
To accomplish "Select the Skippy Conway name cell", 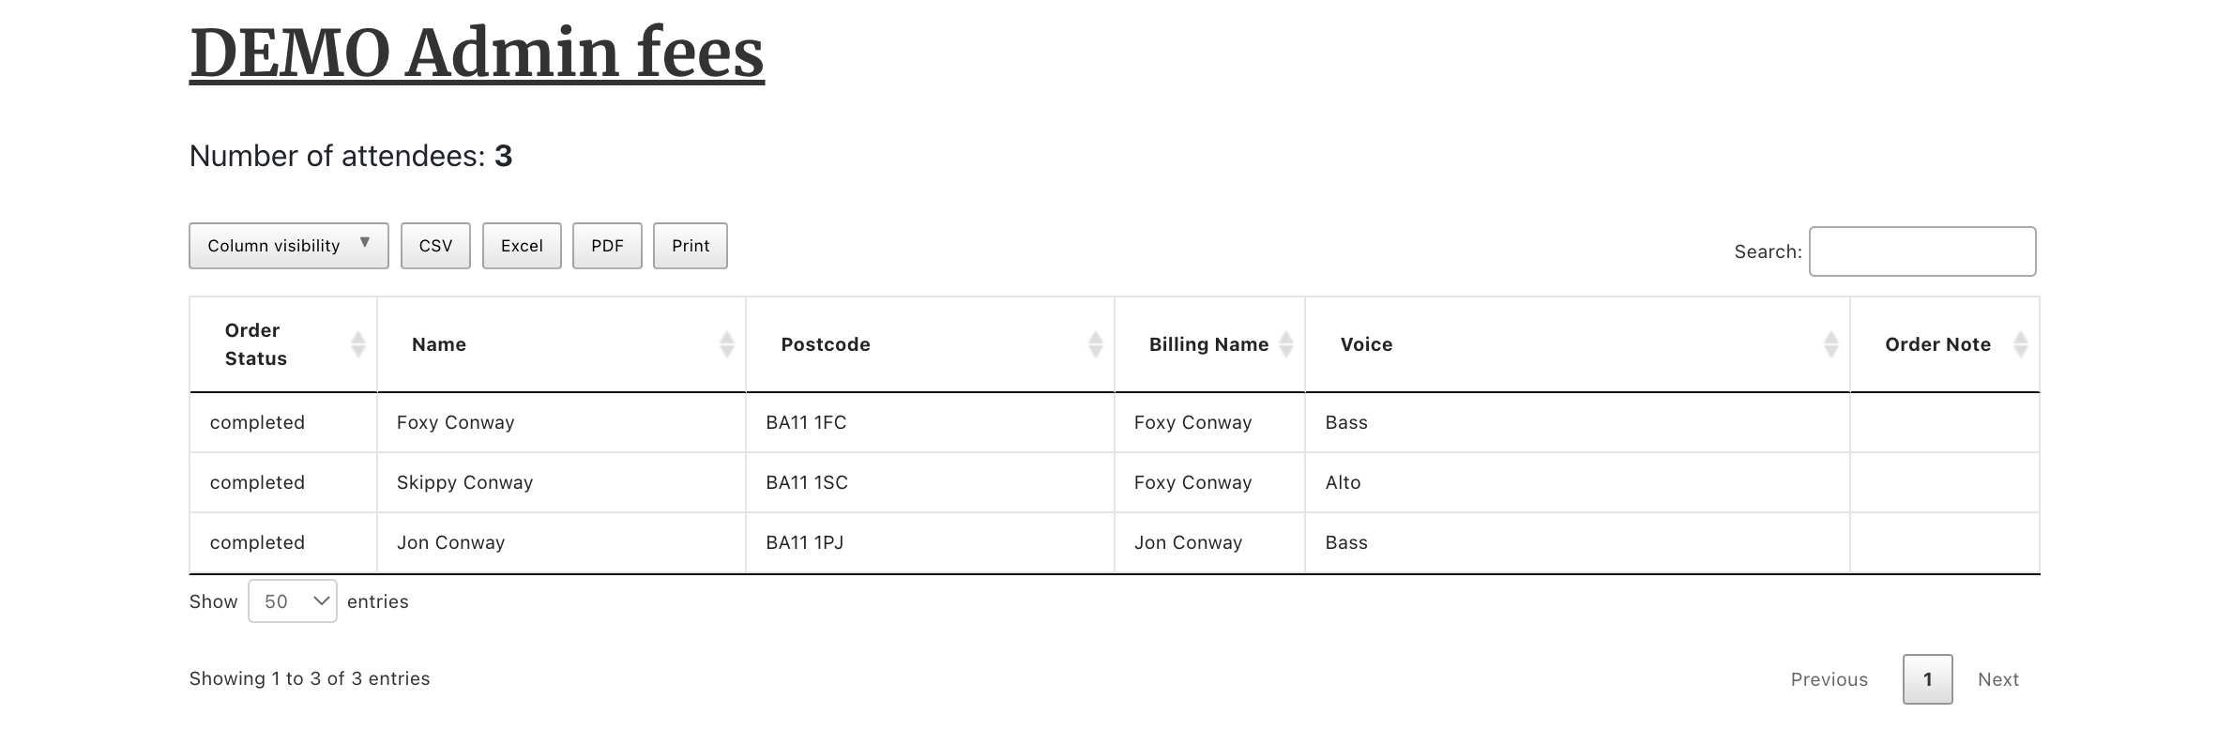I will (x=464, y=482).
